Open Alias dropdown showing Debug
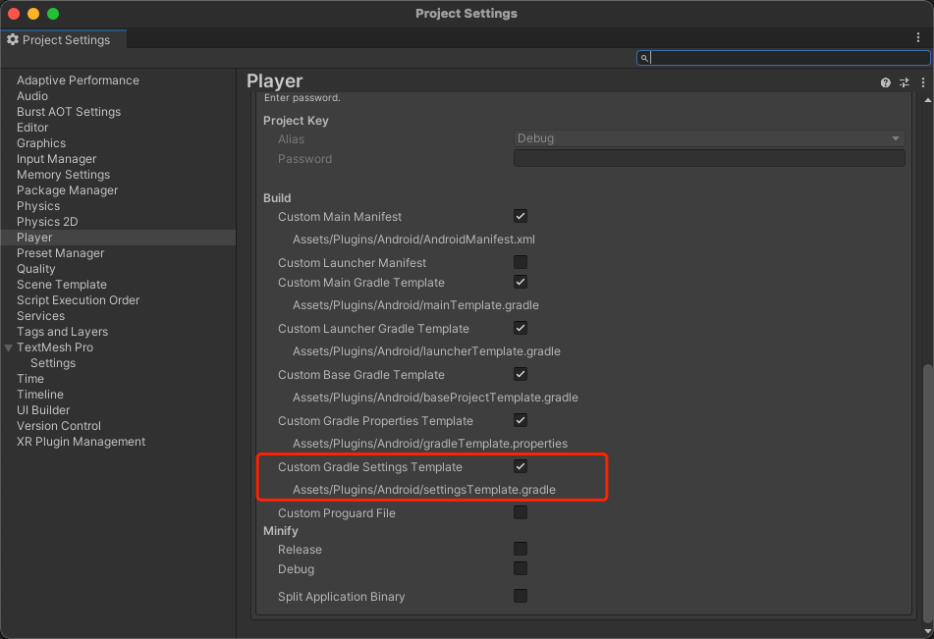The image size is (934, 639). click(709, 138)
